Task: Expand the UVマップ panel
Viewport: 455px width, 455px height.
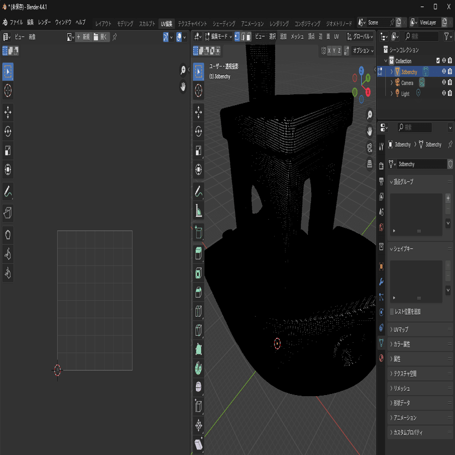Action: [401, 330]
